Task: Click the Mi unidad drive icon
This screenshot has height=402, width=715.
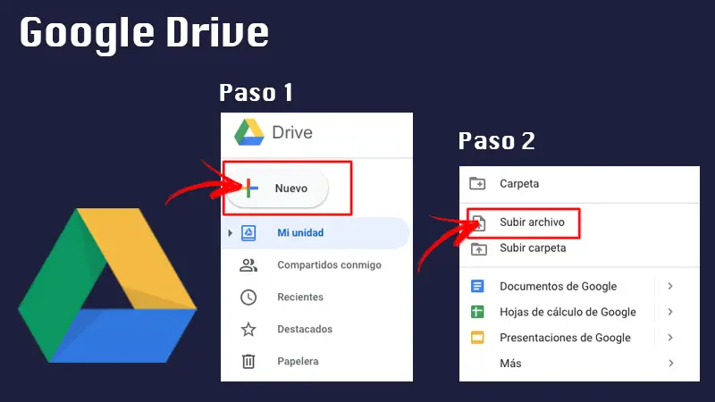Action: [248, 233]
